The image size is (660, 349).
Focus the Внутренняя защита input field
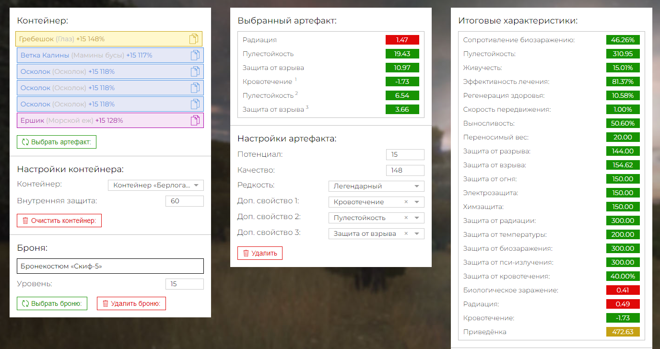185,201
